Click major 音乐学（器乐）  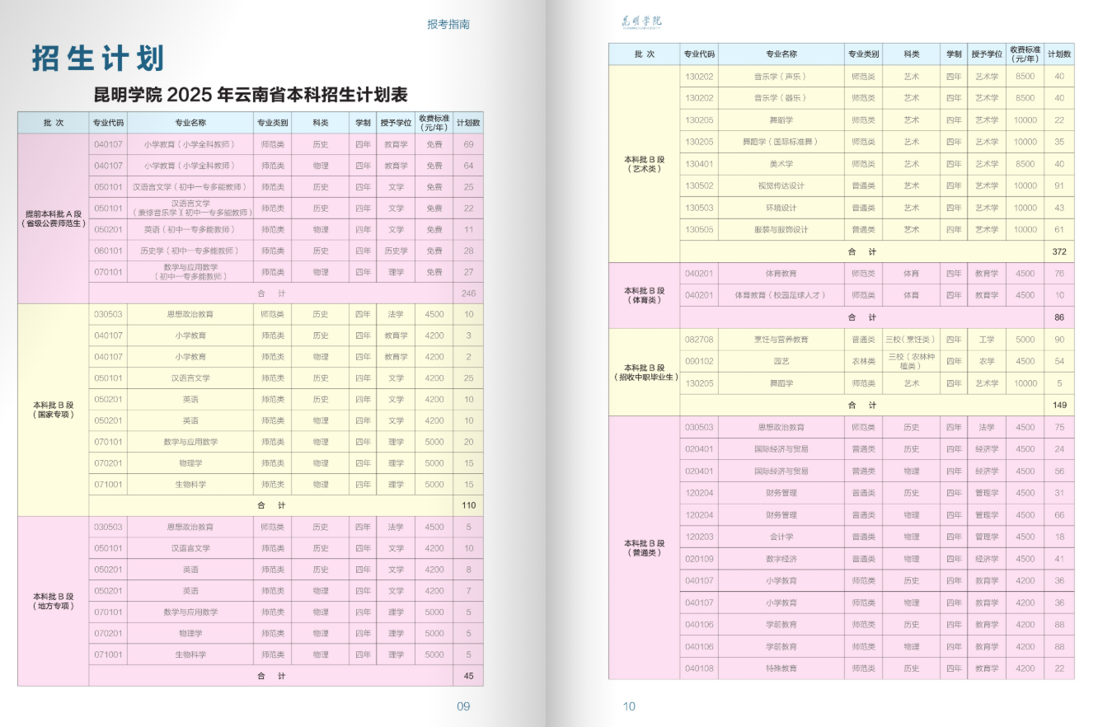pos(781,97)
